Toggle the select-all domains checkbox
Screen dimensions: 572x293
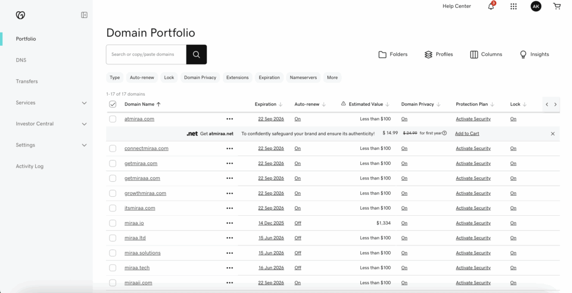113,104
